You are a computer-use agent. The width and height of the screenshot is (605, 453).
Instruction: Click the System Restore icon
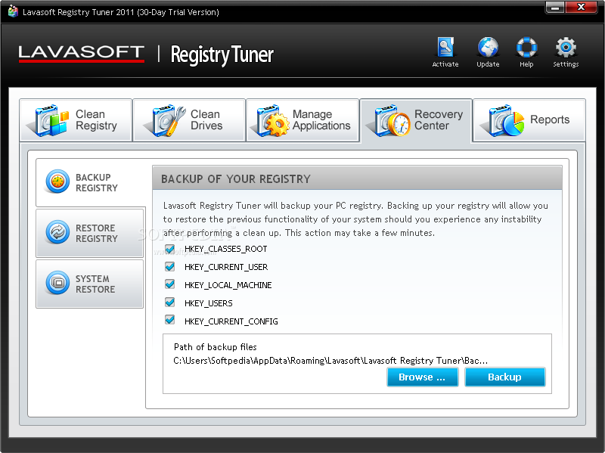click(57, 282)
